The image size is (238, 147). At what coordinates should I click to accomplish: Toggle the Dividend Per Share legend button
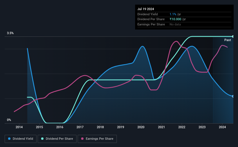pyautogui.click(x=57, y=139)
